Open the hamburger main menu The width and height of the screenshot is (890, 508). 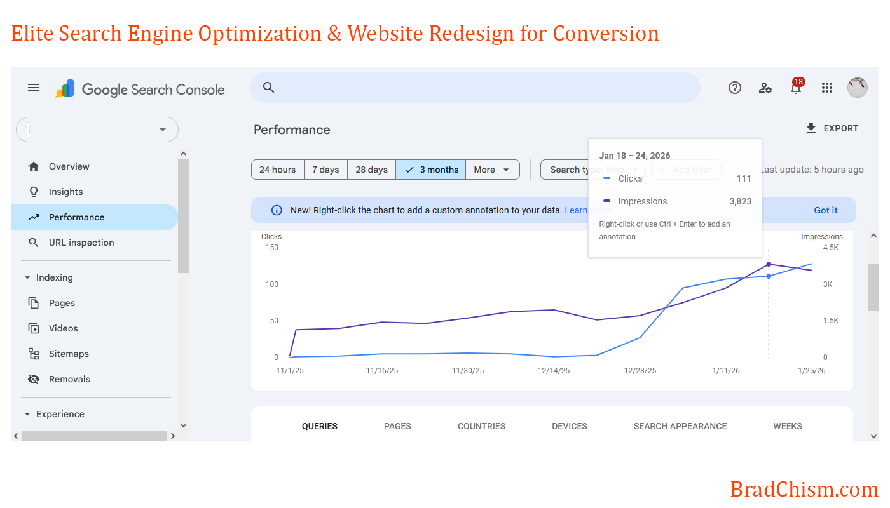34,88
